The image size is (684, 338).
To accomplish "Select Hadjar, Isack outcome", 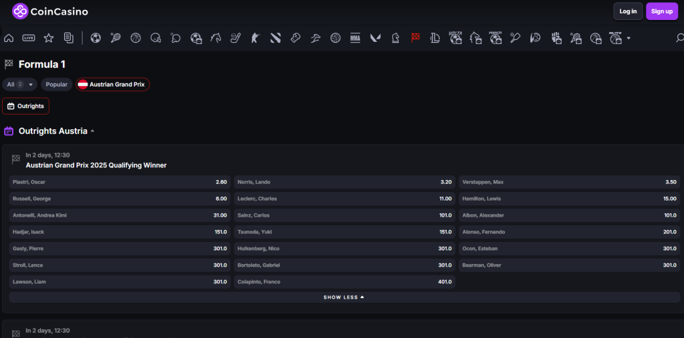I will pyautogui.click(x=120, y=232).
